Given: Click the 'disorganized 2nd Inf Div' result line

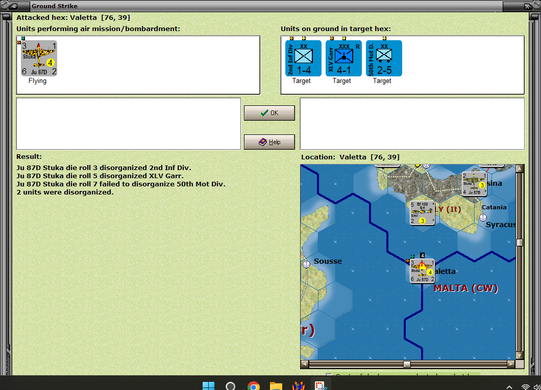Looking at the screenshot, I should pyautogui.click(x=104, y=168).
